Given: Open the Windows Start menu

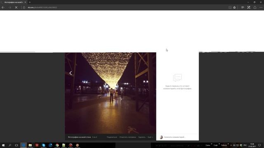Looking at the screenshot, I should point(3,145).
